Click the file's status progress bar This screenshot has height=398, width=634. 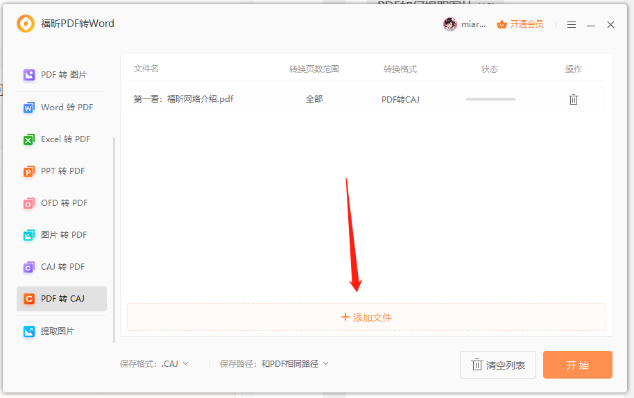pyautogui.click(x=490, y=99)
